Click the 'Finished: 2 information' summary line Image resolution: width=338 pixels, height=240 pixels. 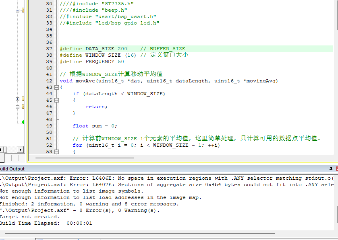pyautogui.click(x=89, y=204)
